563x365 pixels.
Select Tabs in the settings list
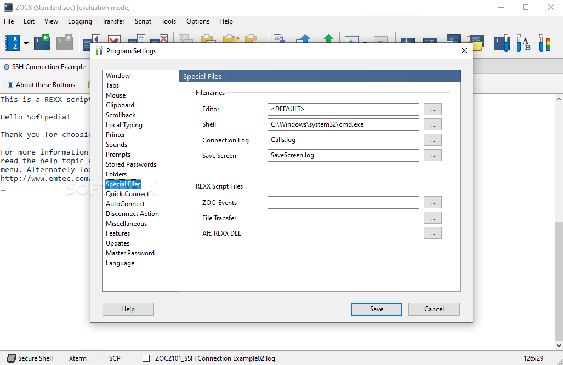click(x=112, y=85)
